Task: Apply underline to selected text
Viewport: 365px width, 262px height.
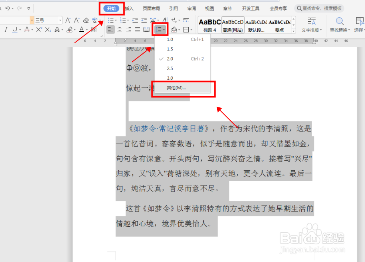Action: click(x=14, y=28)
